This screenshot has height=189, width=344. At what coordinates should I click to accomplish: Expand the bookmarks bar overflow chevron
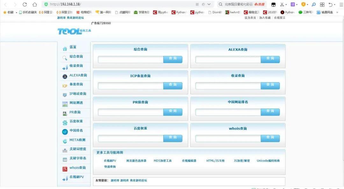point(337,12)
